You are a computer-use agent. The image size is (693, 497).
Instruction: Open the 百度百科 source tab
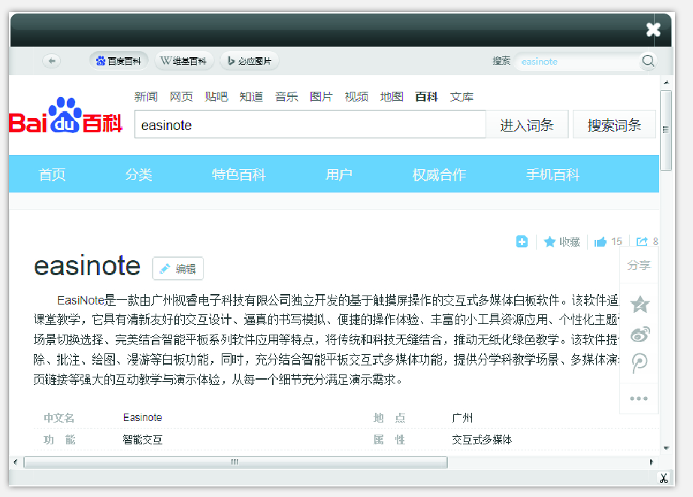119,61
